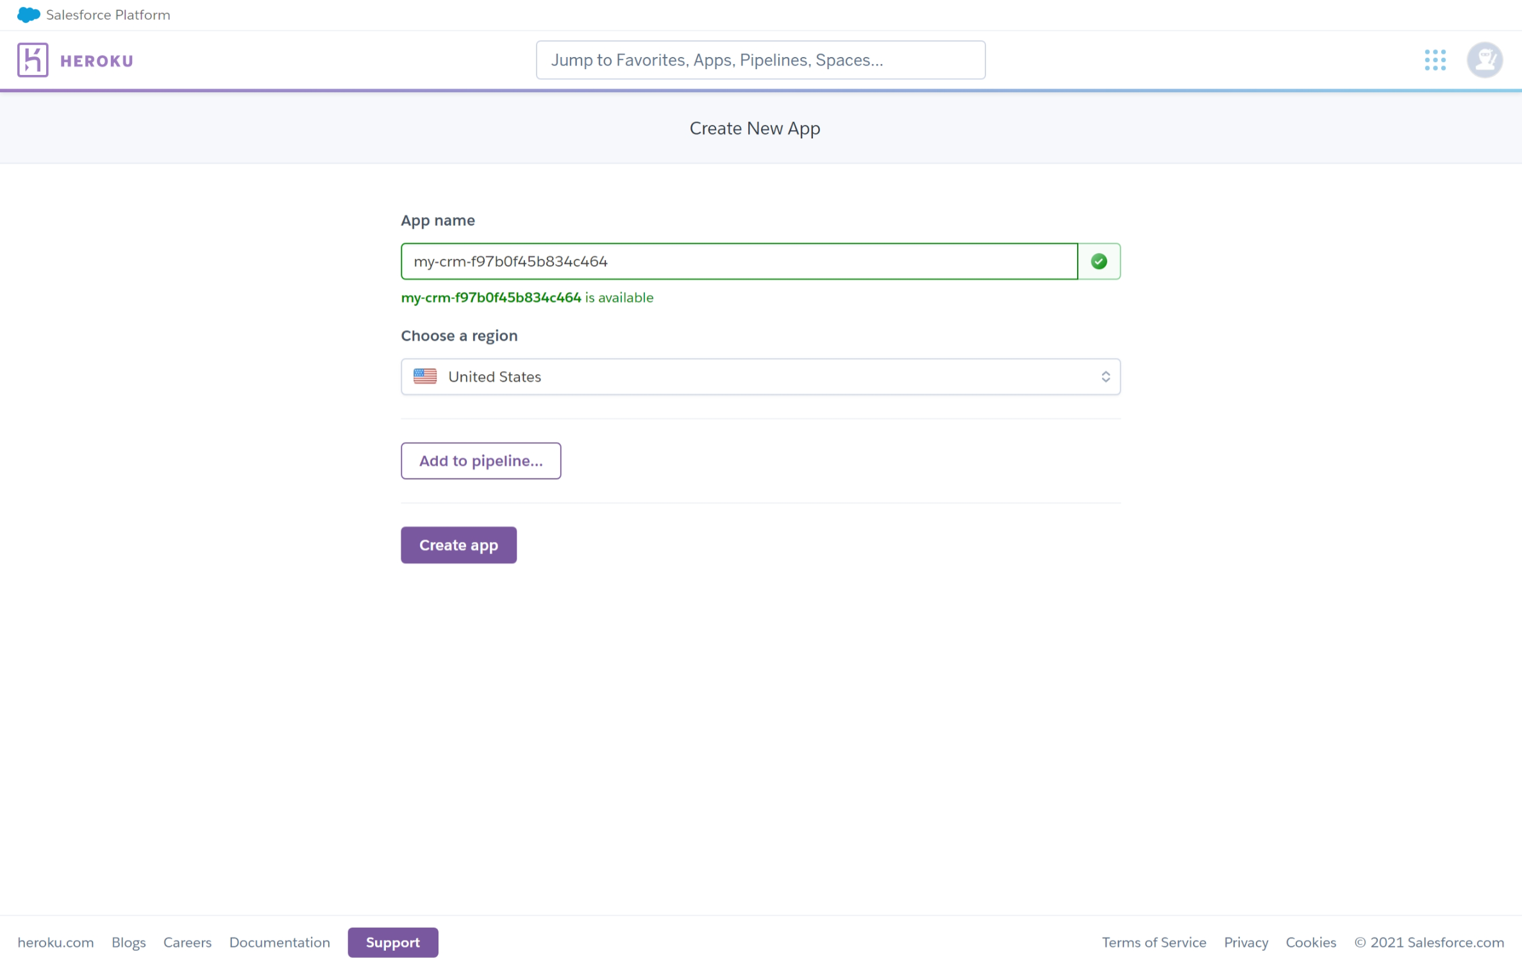Open the app grid launcher icon
The width and height of the screenshot is (1522, 968).
pos(1434,60)
